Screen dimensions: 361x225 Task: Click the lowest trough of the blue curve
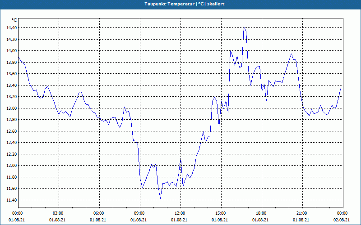click(161, 198)
